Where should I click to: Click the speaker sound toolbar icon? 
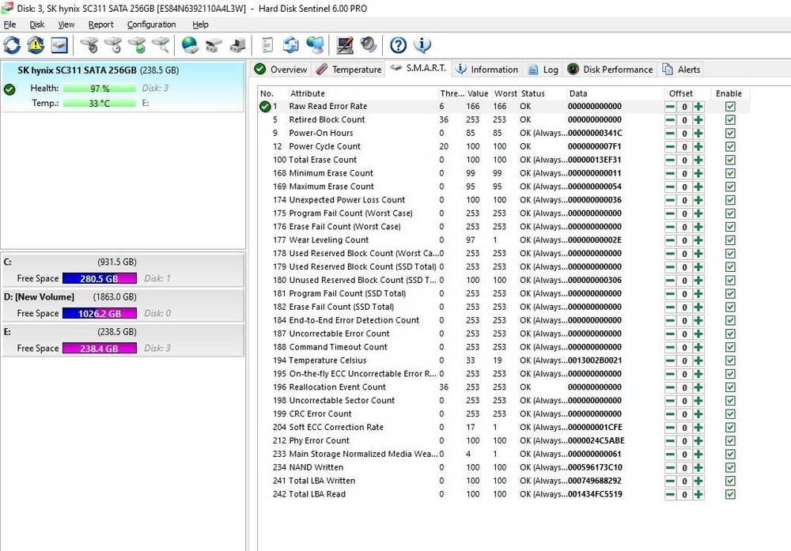[x=369, y=45]
